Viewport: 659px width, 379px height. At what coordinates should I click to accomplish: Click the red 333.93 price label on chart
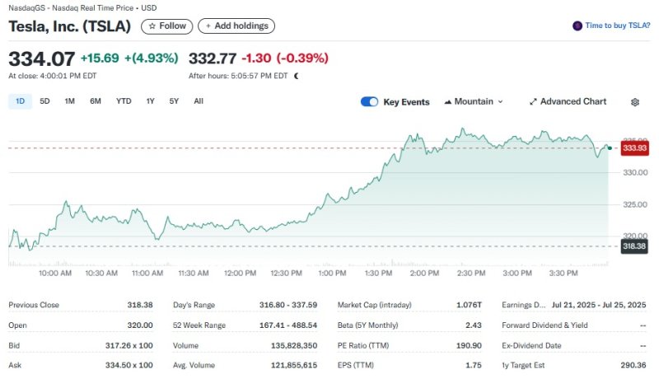pos(634,148)
